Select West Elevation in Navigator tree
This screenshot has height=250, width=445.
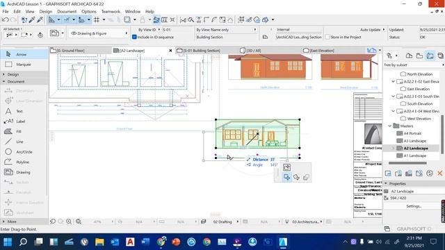[x=419, y=119]
